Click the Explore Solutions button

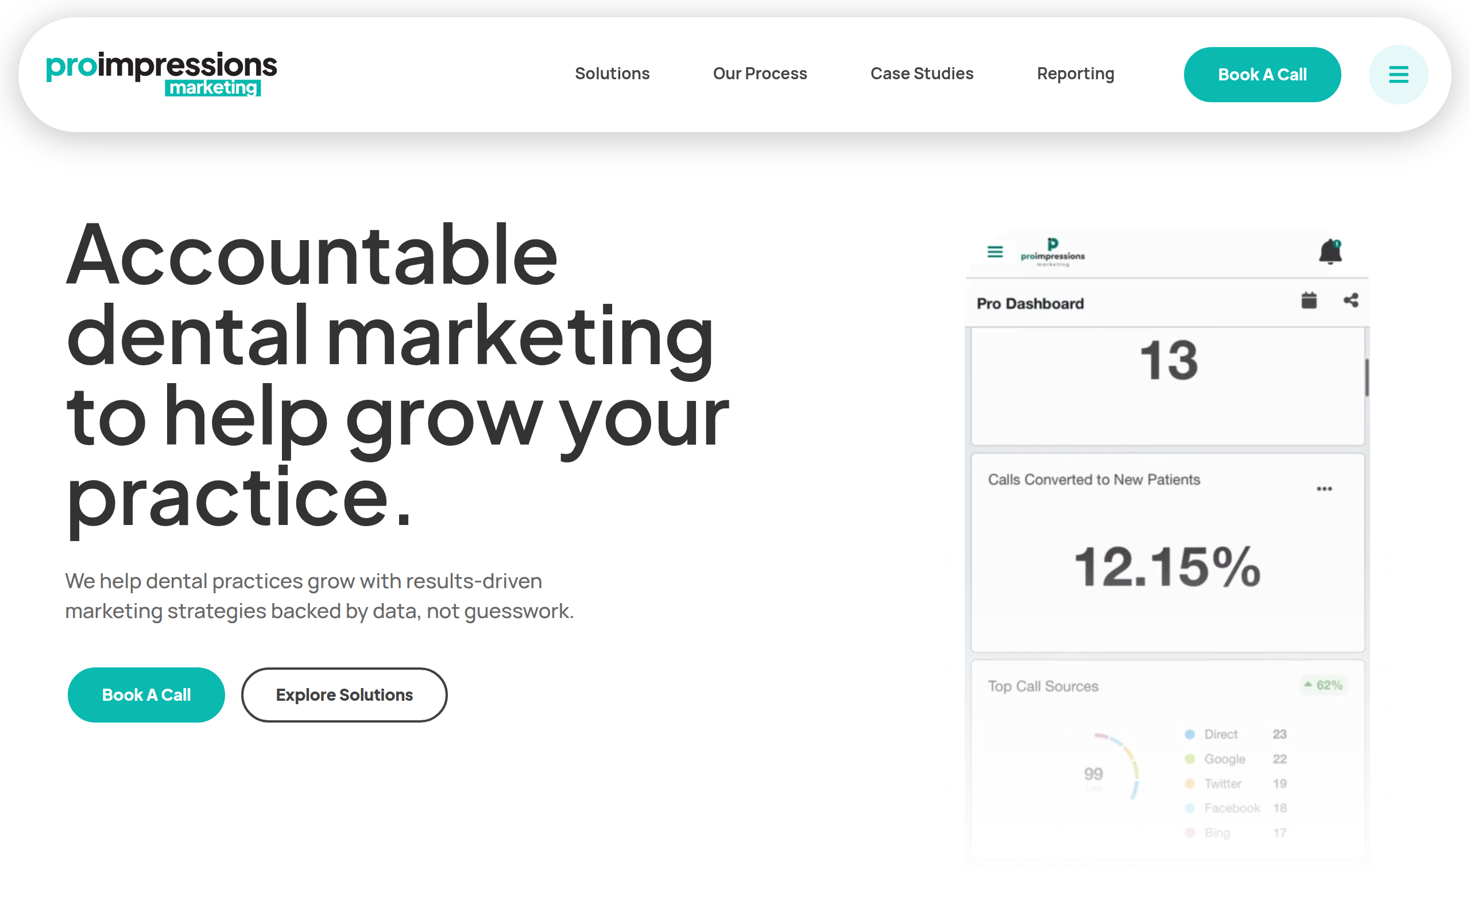pos(344,695)
